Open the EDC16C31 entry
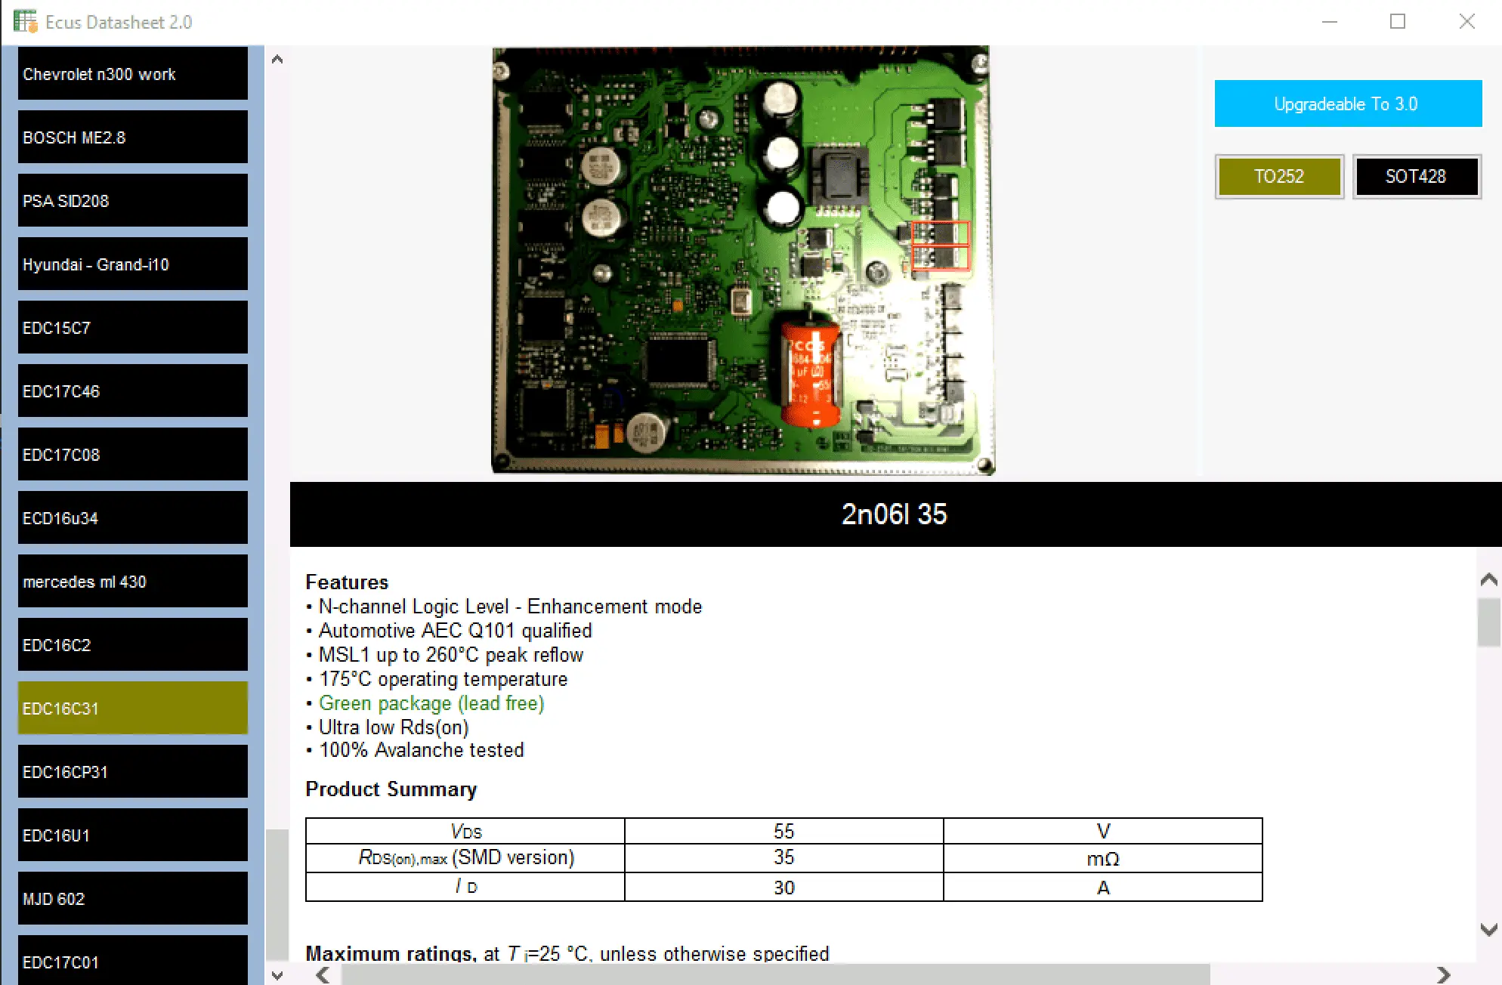1502x985 pixels. (132, 709)
